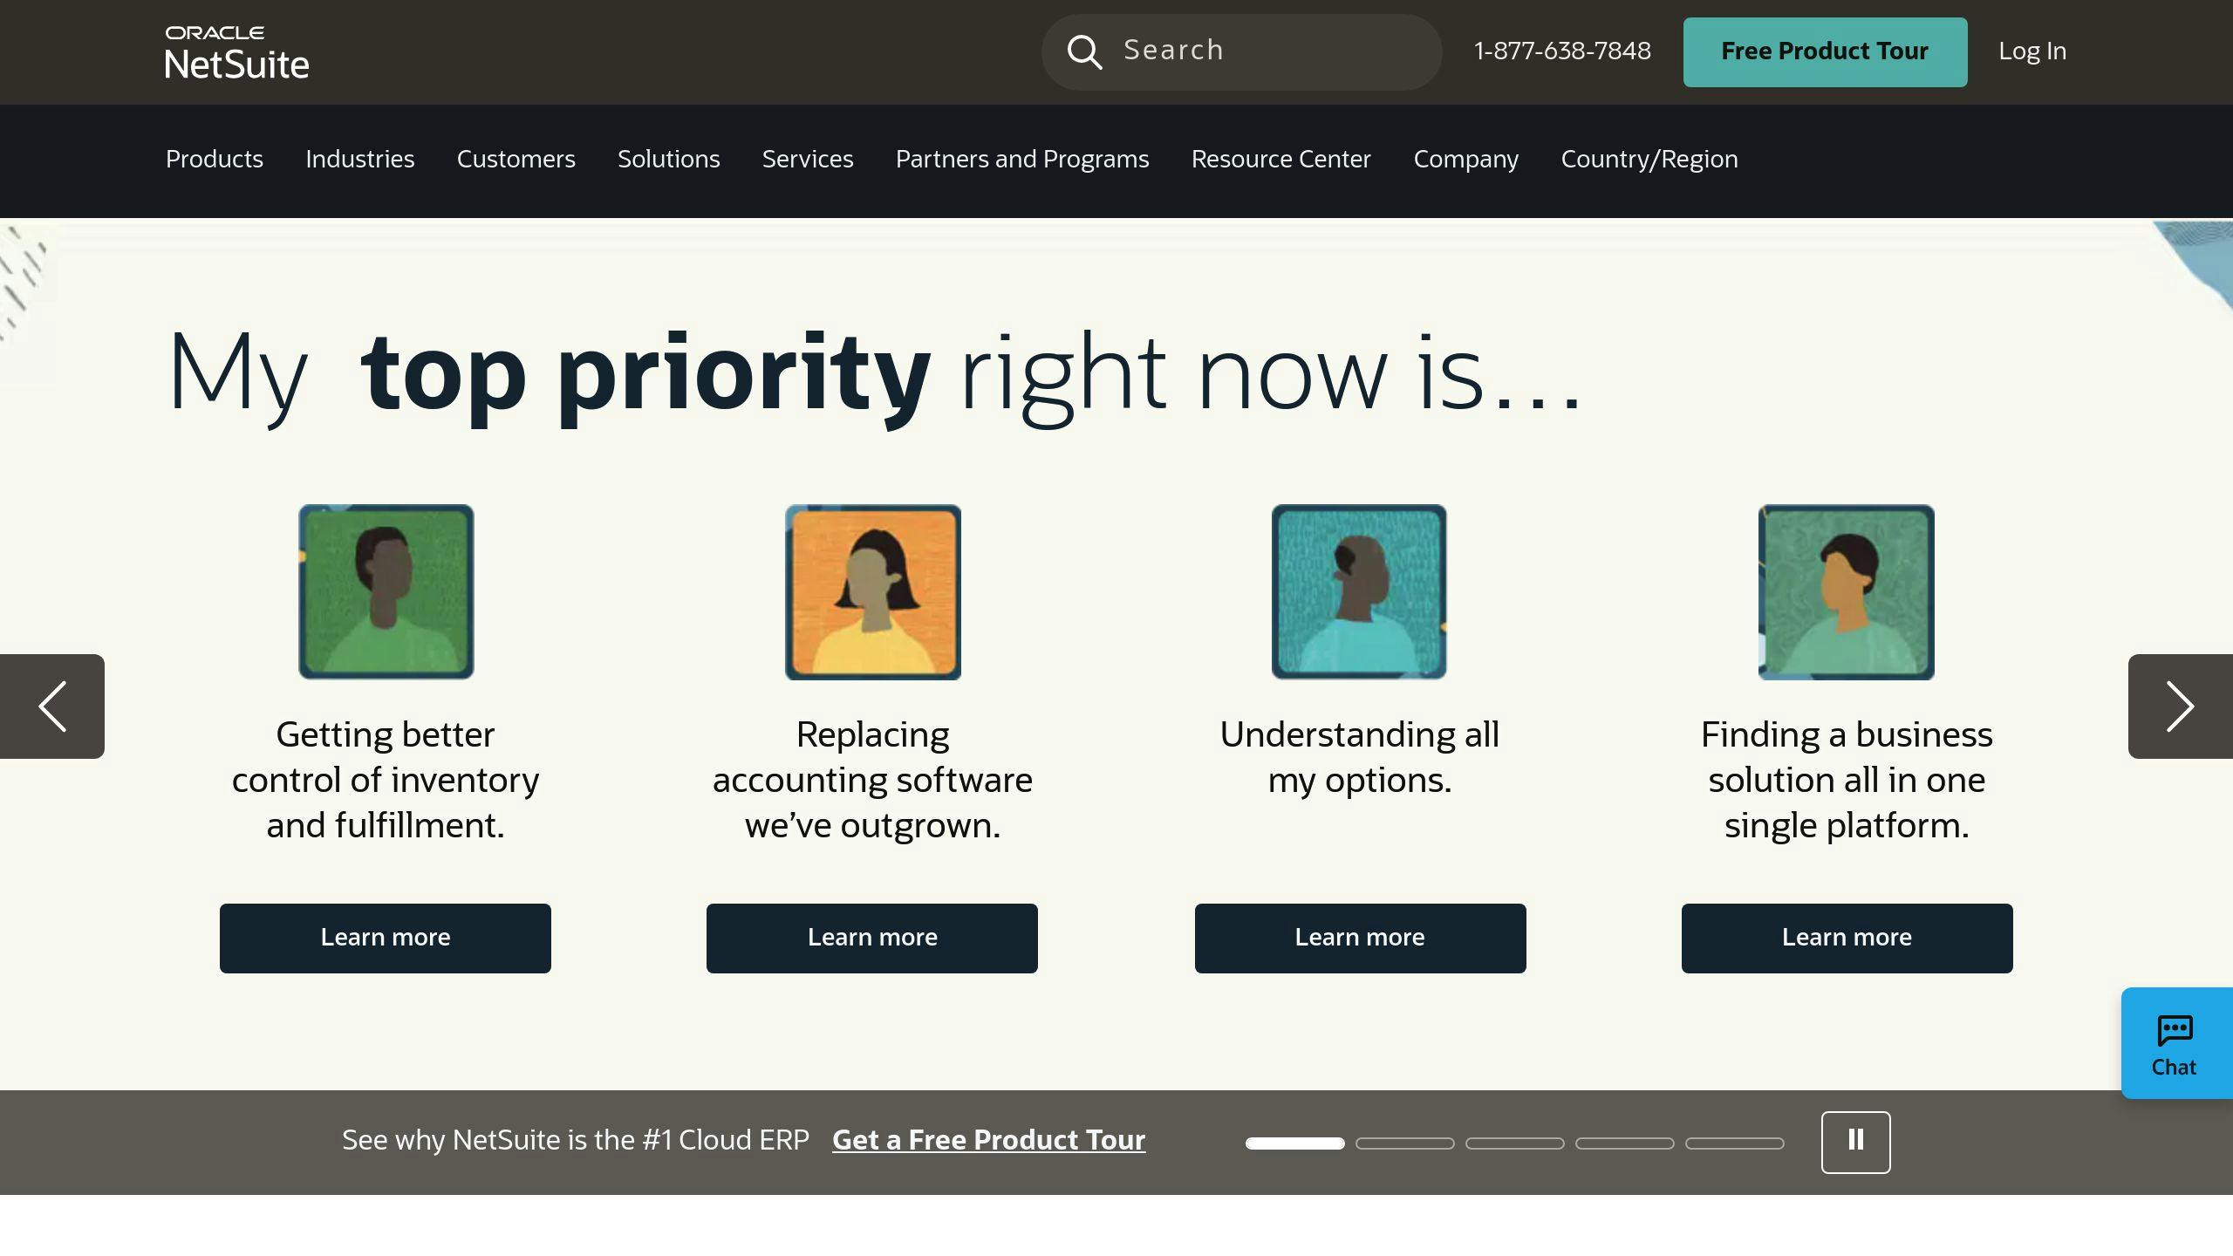The image size is (2233, 1256).
Task: Click the right arrow navigation icon
Action: pyautogui.click(x=2181, y=706)
